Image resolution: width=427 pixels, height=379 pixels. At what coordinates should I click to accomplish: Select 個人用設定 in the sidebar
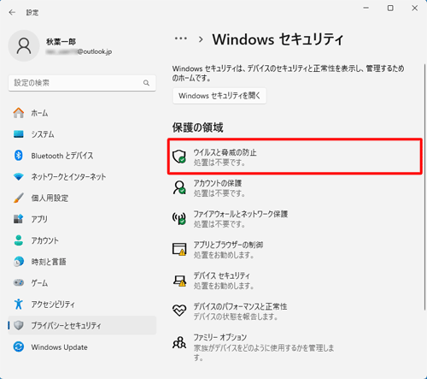click(x=82, y=198)
